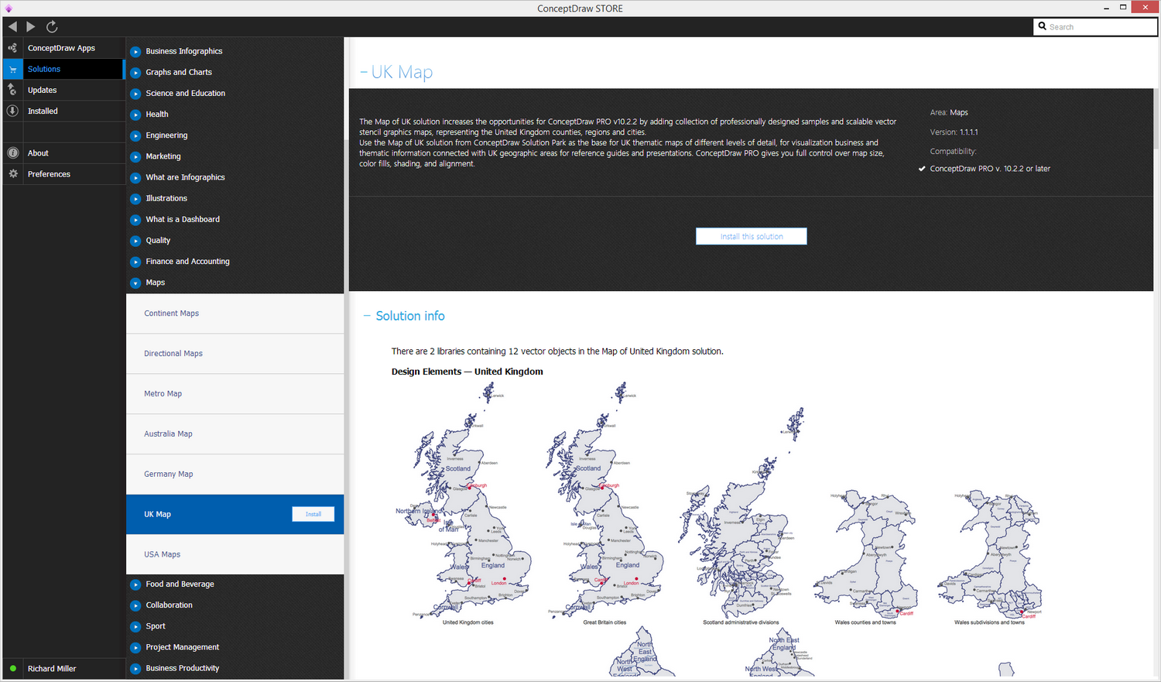
Task: Click the search magnifier icon
Action: (1043, 26)
